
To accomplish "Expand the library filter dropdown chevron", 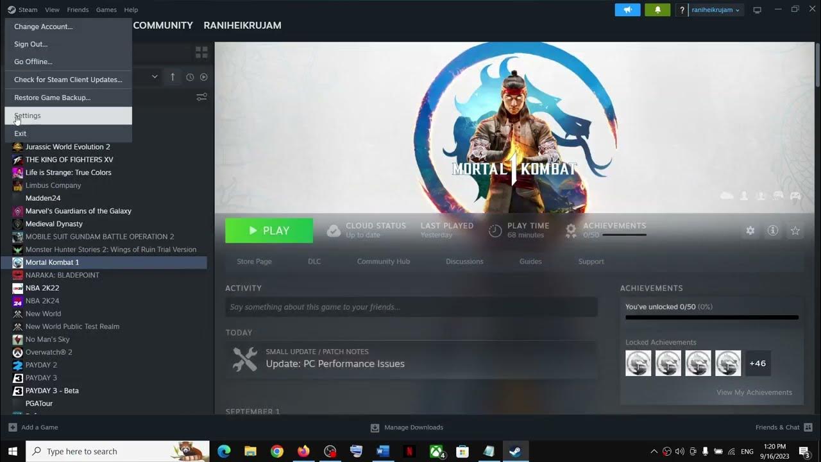I will [x=155, y=77].
